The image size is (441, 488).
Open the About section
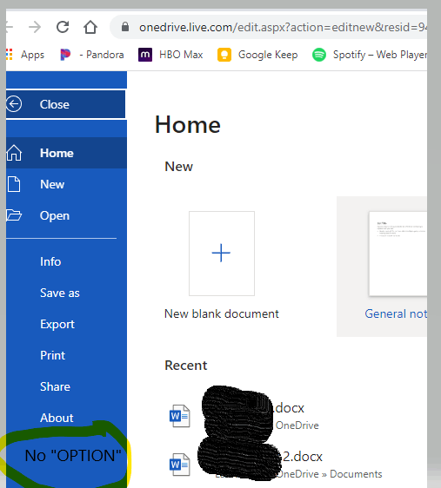click(x=57, y=418)
